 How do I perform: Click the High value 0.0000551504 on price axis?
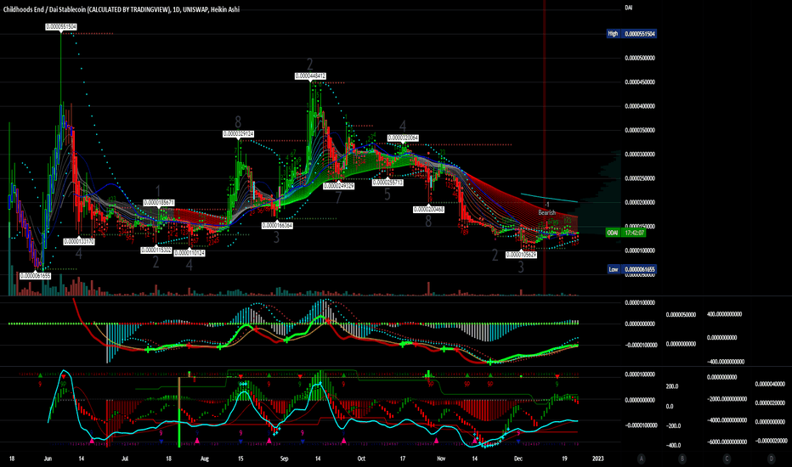639,34
